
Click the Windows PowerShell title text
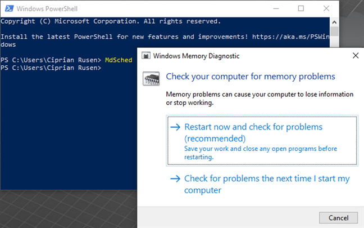tap(47, 9)
